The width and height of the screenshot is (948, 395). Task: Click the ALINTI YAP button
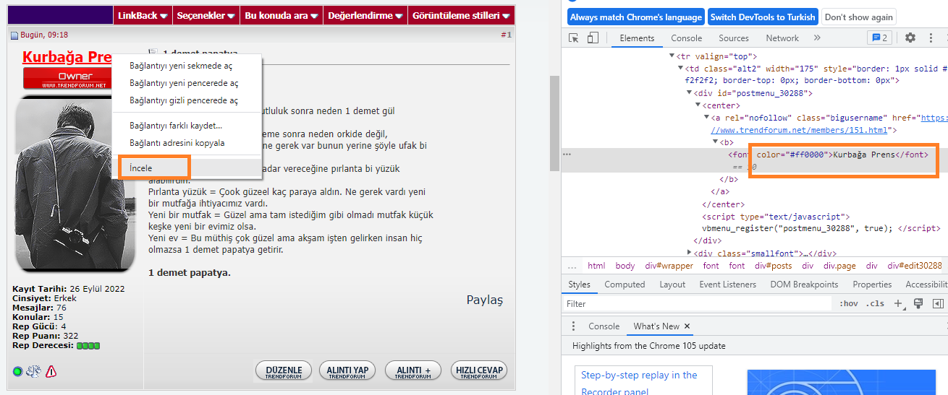347,371
